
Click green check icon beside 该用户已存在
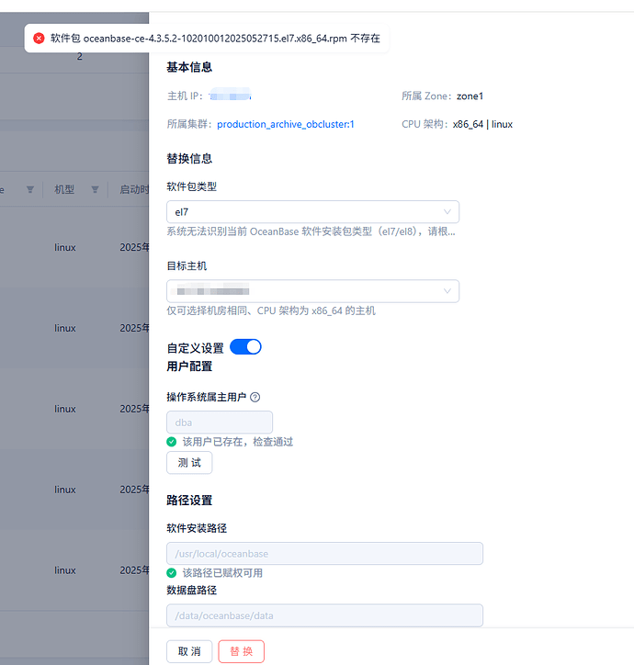coord(172,442)
